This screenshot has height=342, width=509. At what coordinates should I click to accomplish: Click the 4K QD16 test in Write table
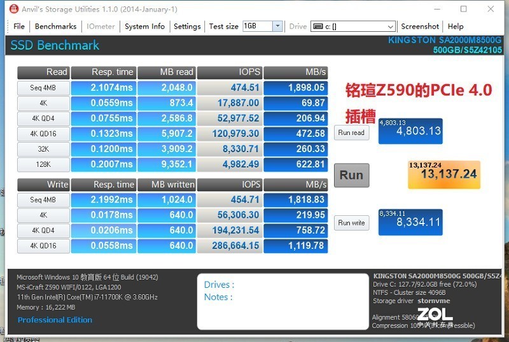point(43,246)
